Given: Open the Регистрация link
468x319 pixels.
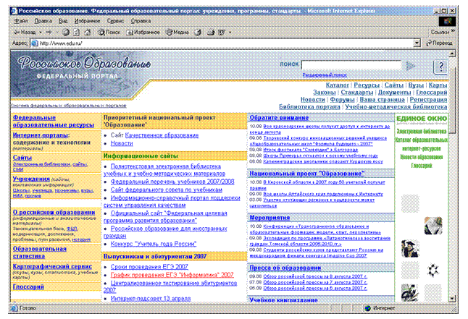Looking at the screenshot, I should coord(428,100).
